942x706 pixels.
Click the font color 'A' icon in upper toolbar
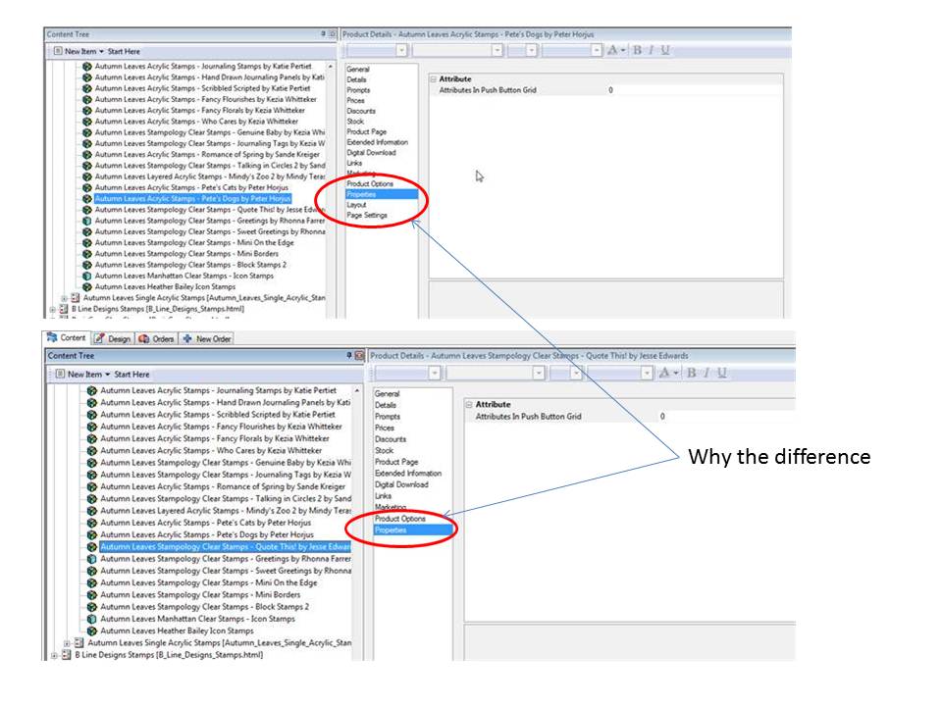[x=613, y=50]
